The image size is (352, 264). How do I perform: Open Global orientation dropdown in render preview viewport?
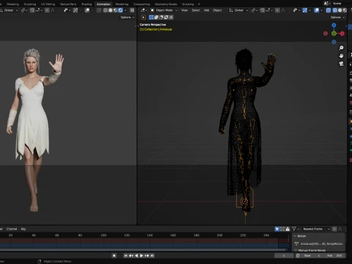click(x=9, y=10)
